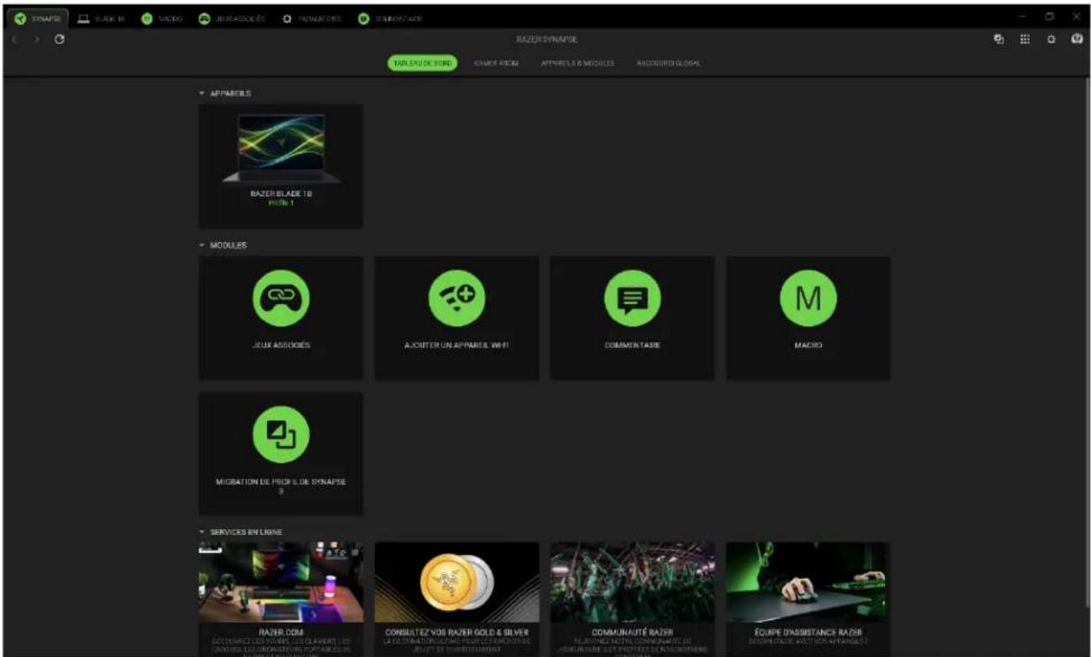The width and height of the screenshot is (1091, 657).
Task: Click Migration de profil de Synapse label
Action: coord(281,485)
